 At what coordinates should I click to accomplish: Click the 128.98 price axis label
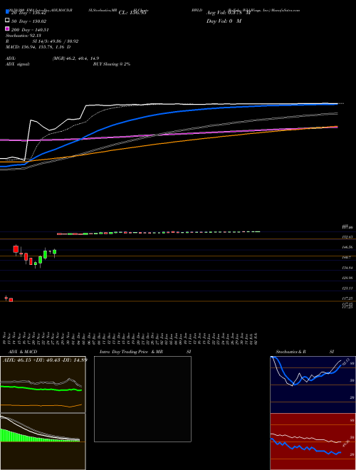pos(347,278)
